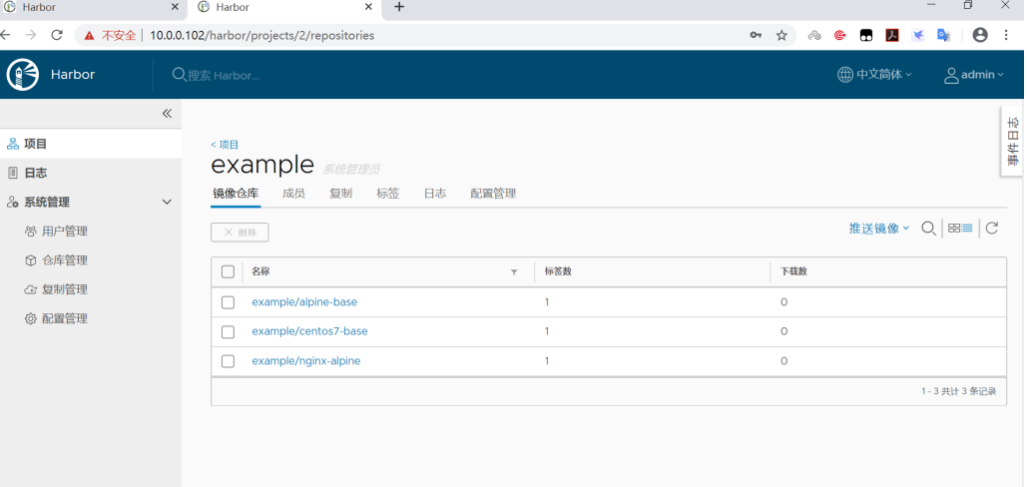Switch to card view icon
The image size is (1027, 487).
pyautogui.click(x=954, y=229)
